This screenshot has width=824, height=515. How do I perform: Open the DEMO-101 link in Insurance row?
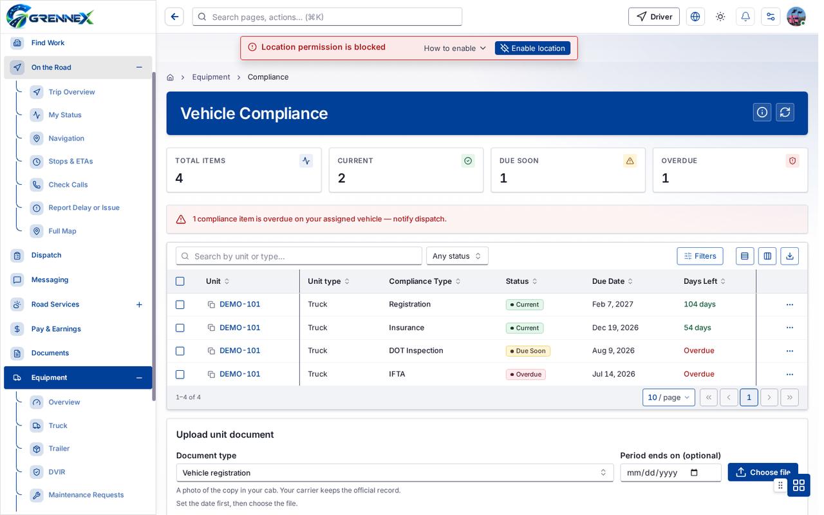click(240, 328)
